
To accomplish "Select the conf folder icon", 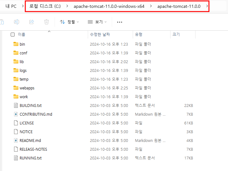I will (x=16, y=53).
